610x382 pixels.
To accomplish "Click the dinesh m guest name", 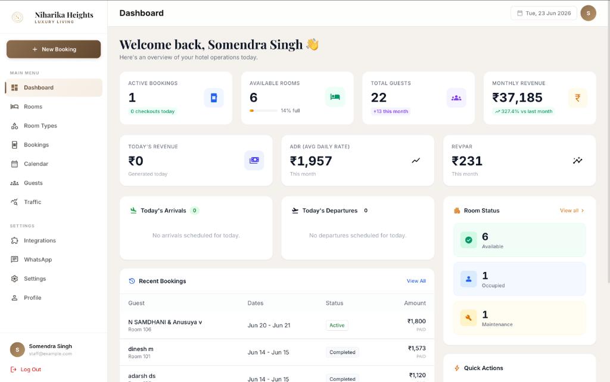I will click(x=141, y=349).
